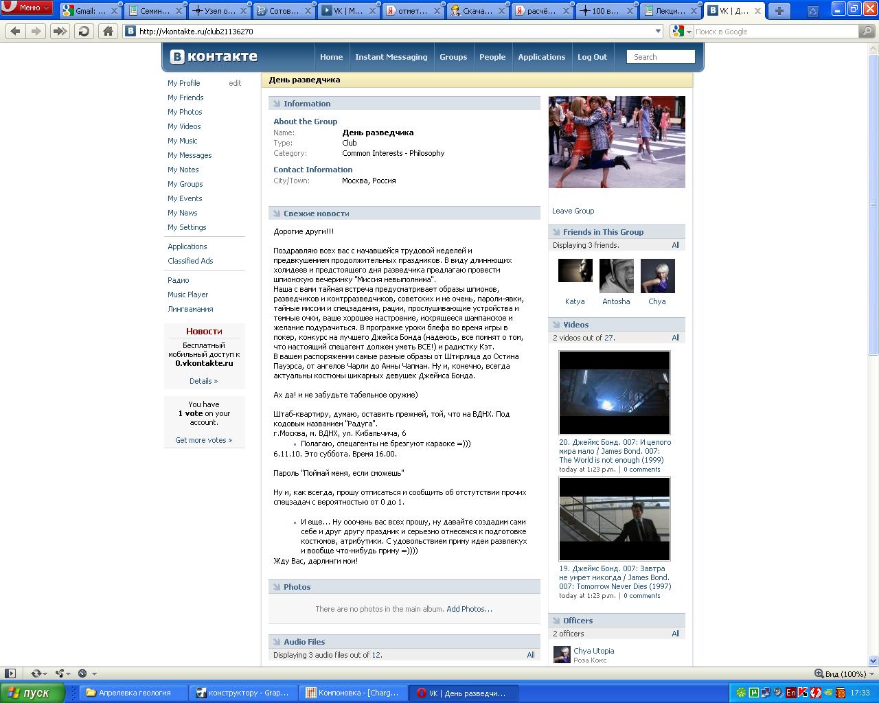The height and width of the screenshot is (703, 879).
Task: Close the active VK tab
Action: coord(757,10)
